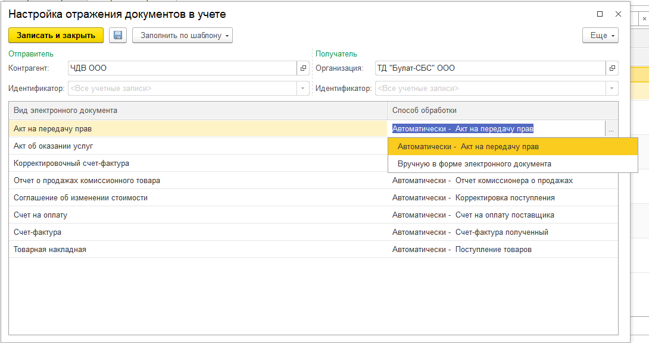Maximize the settings dialog window

click(x=600, y=14)
